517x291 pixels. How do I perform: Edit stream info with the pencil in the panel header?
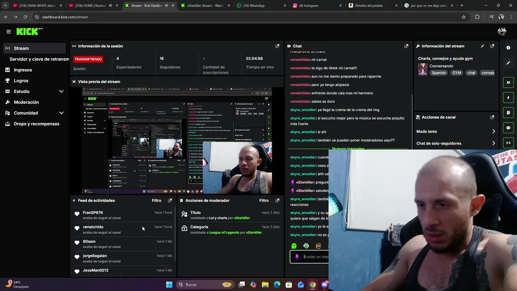[x=482, y=46]
